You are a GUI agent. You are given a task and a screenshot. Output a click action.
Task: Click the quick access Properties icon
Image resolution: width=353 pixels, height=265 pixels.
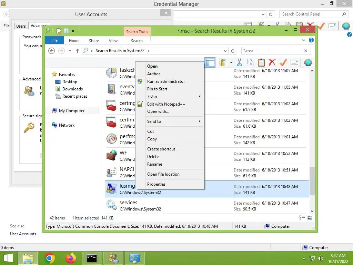(x=59, y=31)
